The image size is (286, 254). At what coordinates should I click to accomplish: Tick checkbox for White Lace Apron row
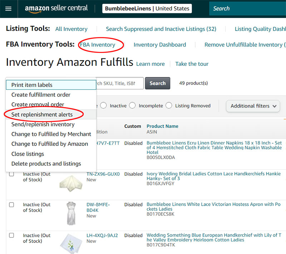coord(11,205)
